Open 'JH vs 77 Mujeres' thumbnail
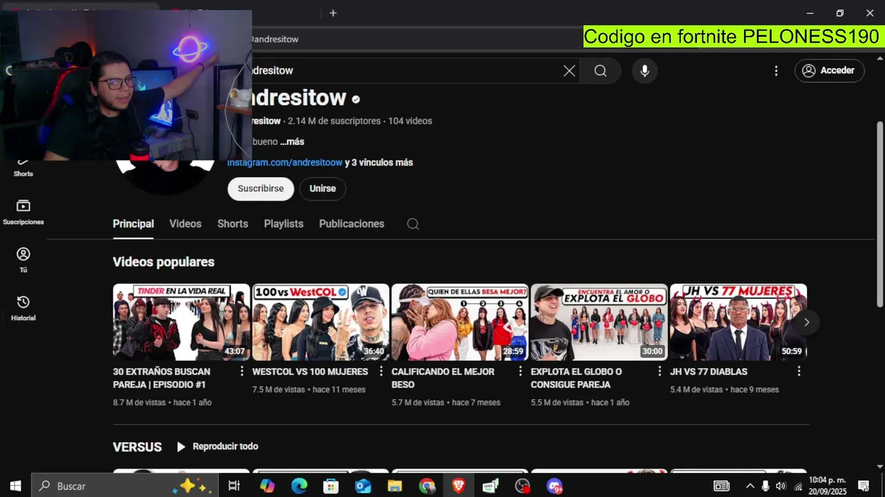Screen dimensions: 885x497 pos(738,322)
